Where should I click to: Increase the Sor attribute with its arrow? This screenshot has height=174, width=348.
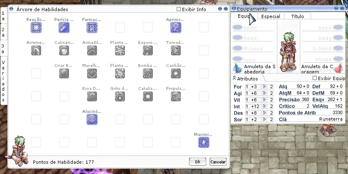click(264, 119)
